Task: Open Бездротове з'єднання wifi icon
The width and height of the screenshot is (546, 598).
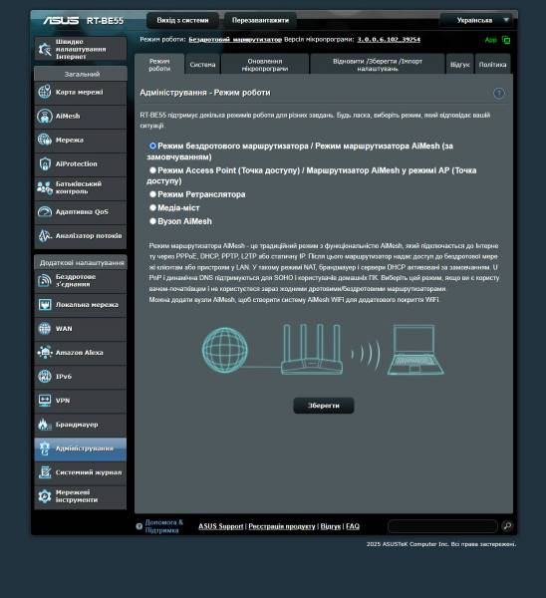Action: pos(45,280)
